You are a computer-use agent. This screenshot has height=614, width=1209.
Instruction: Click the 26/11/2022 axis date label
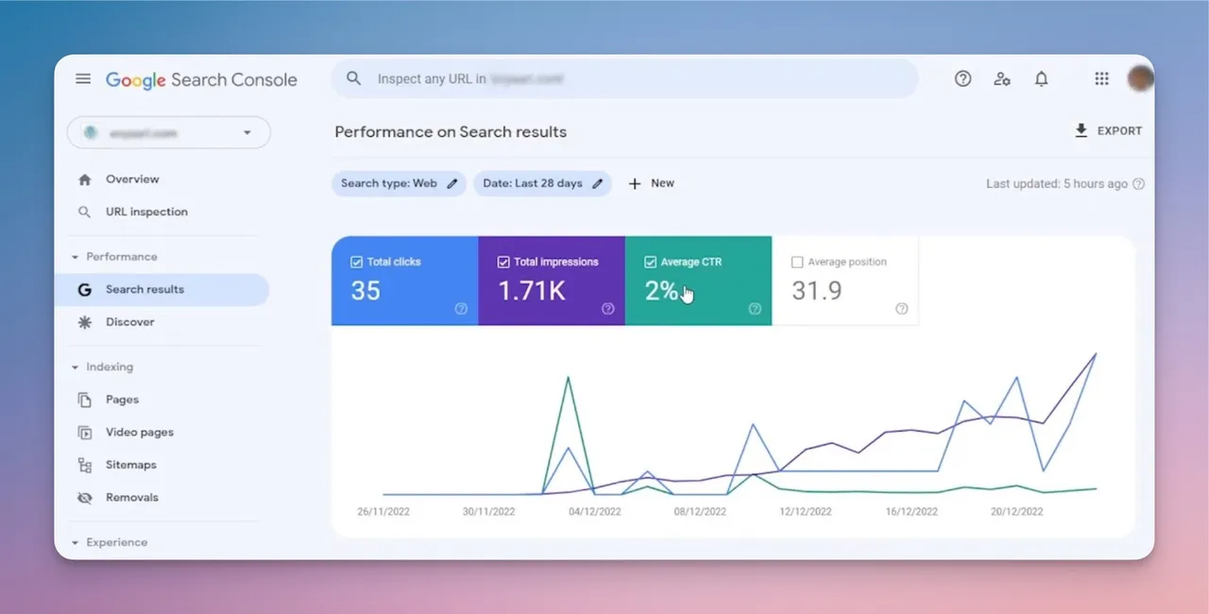pos(383,511)
